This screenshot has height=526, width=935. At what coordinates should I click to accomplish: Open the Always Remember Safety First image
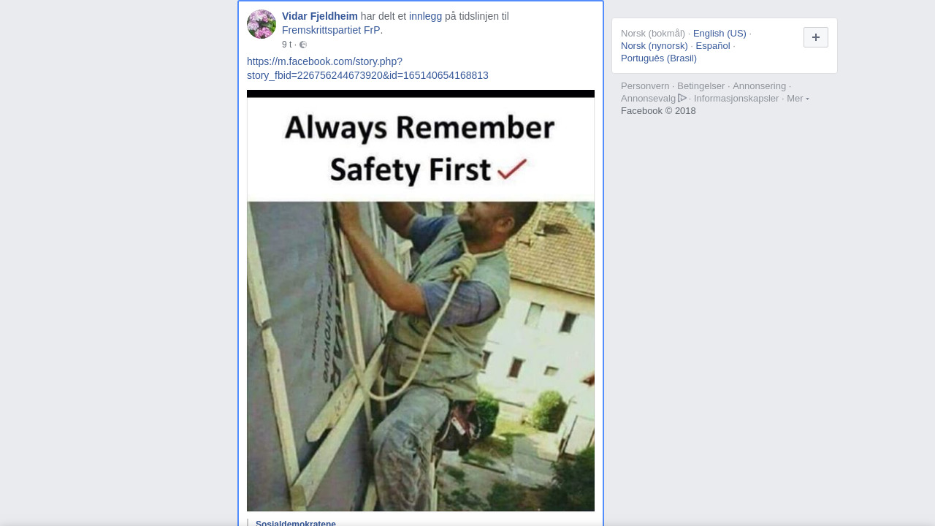click(421, 301)
